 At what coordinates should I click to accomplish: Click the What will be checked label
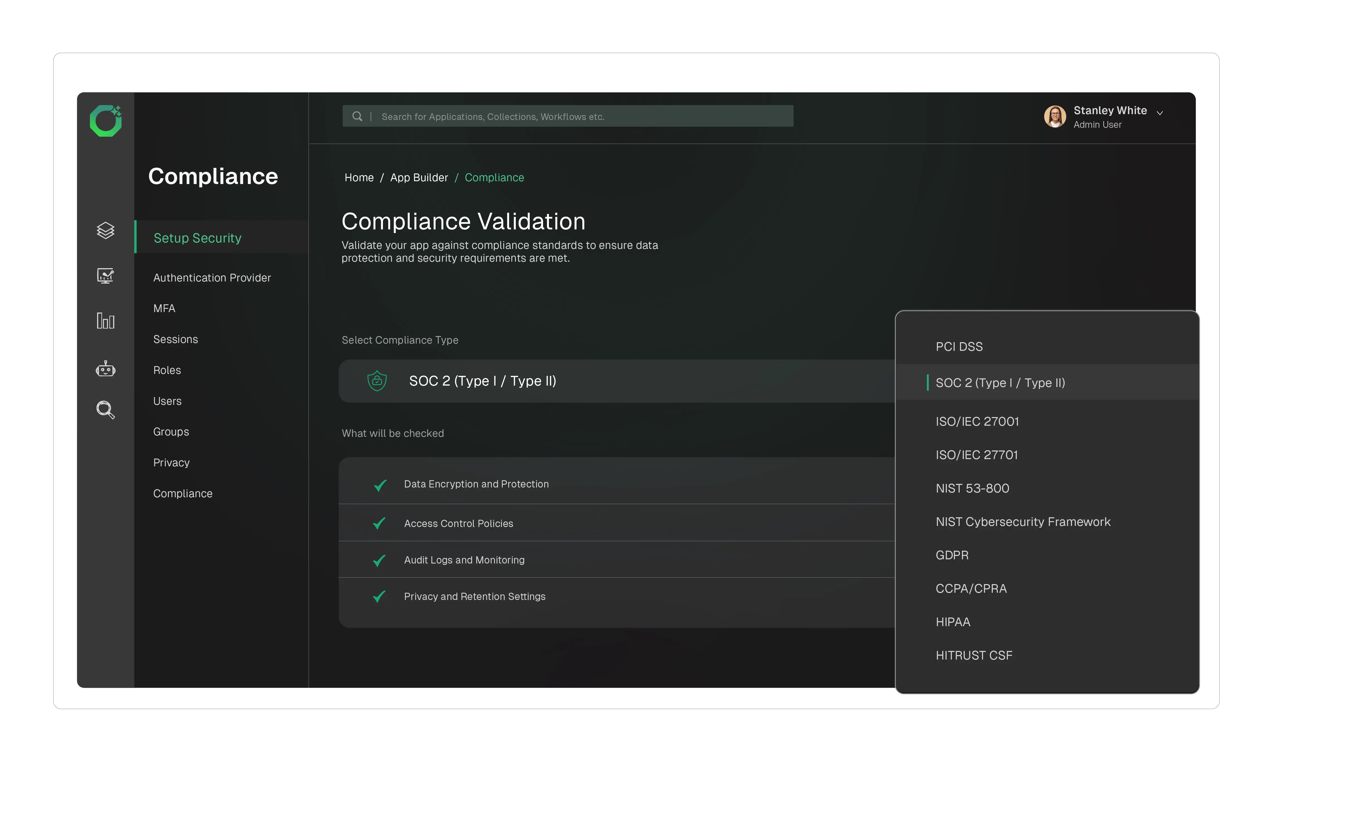point(392,433)
